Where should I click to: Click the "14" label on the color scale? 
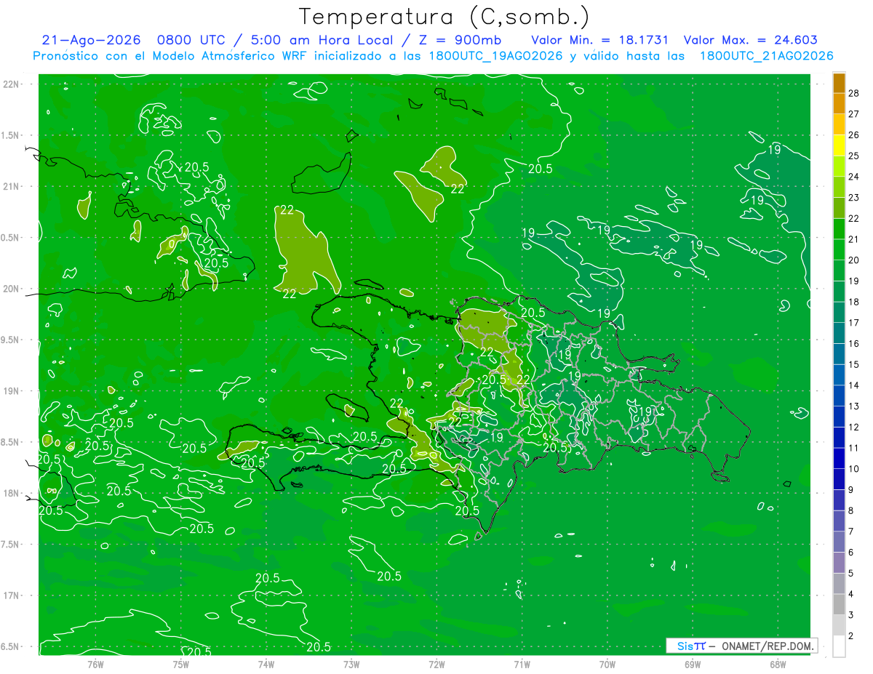[853, 385]
